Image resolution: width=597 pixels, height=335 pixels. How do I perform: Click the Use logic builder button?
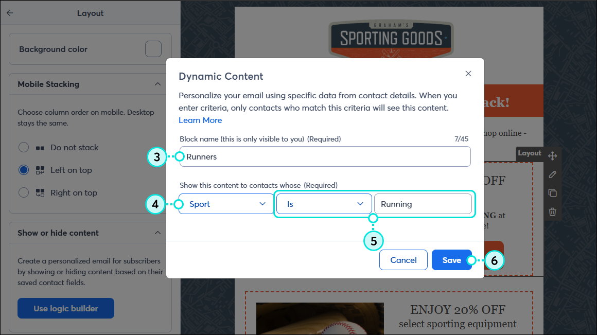point(65,308)
